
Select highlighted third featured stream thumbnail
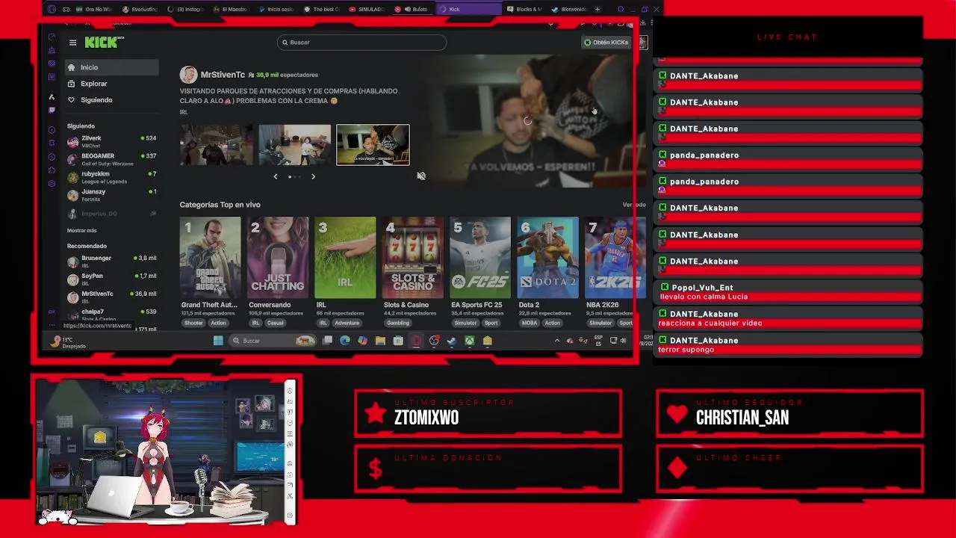tap(373, 145)
